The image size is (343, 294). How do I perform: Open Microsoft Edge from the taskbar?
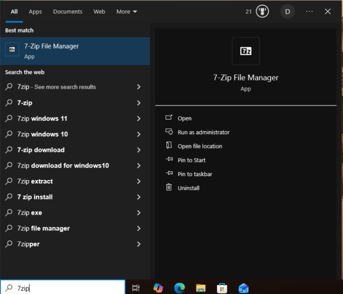coord(179,288)
